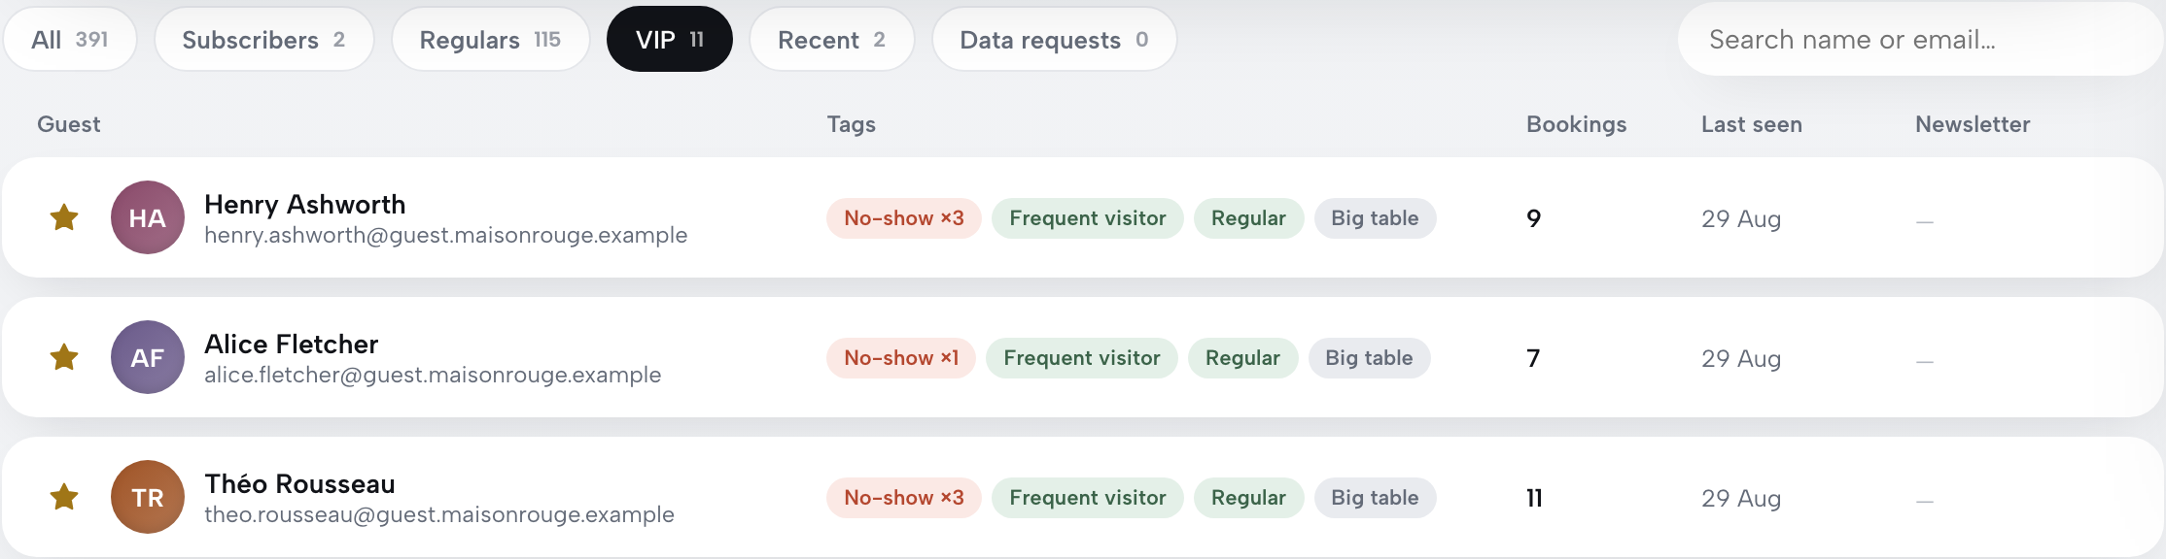
Task: Open Alice Fletcher's AF avatar
Action: 148,357
